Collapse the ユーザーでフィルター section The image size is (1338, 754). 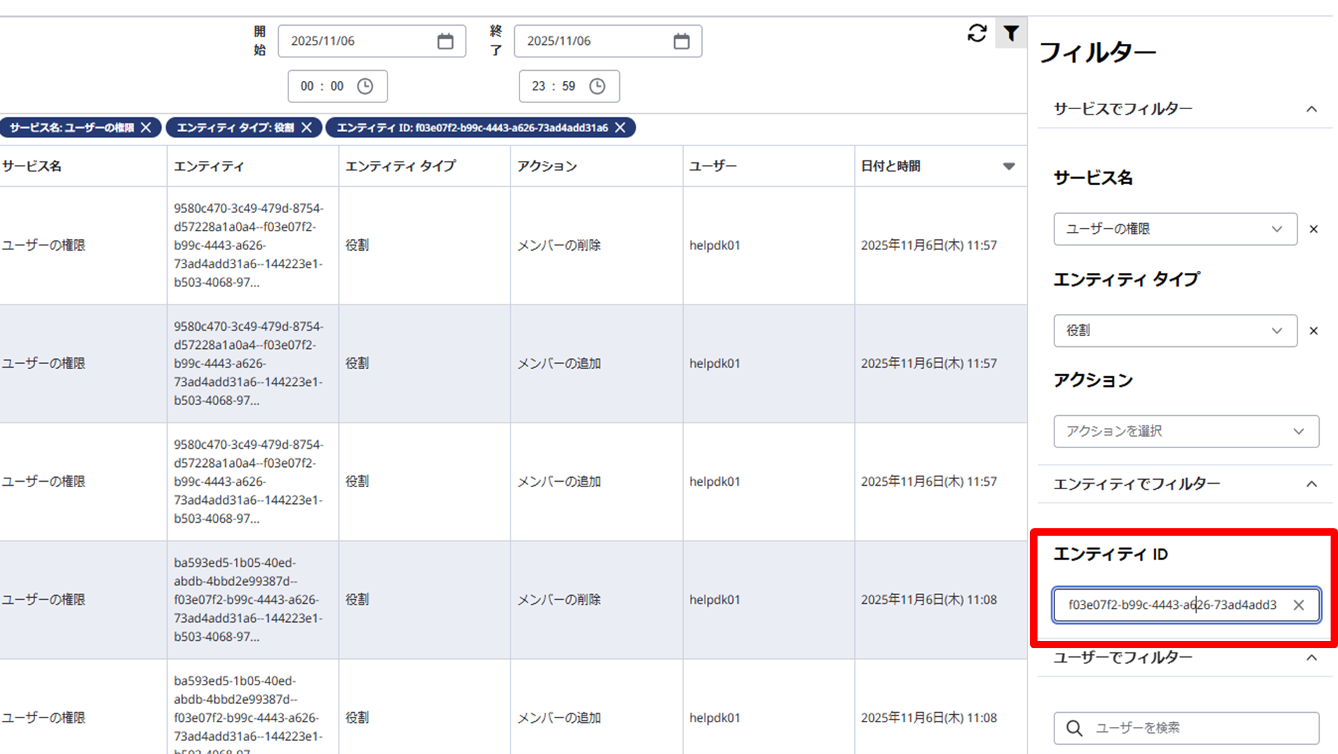(x=1311, y=658)
